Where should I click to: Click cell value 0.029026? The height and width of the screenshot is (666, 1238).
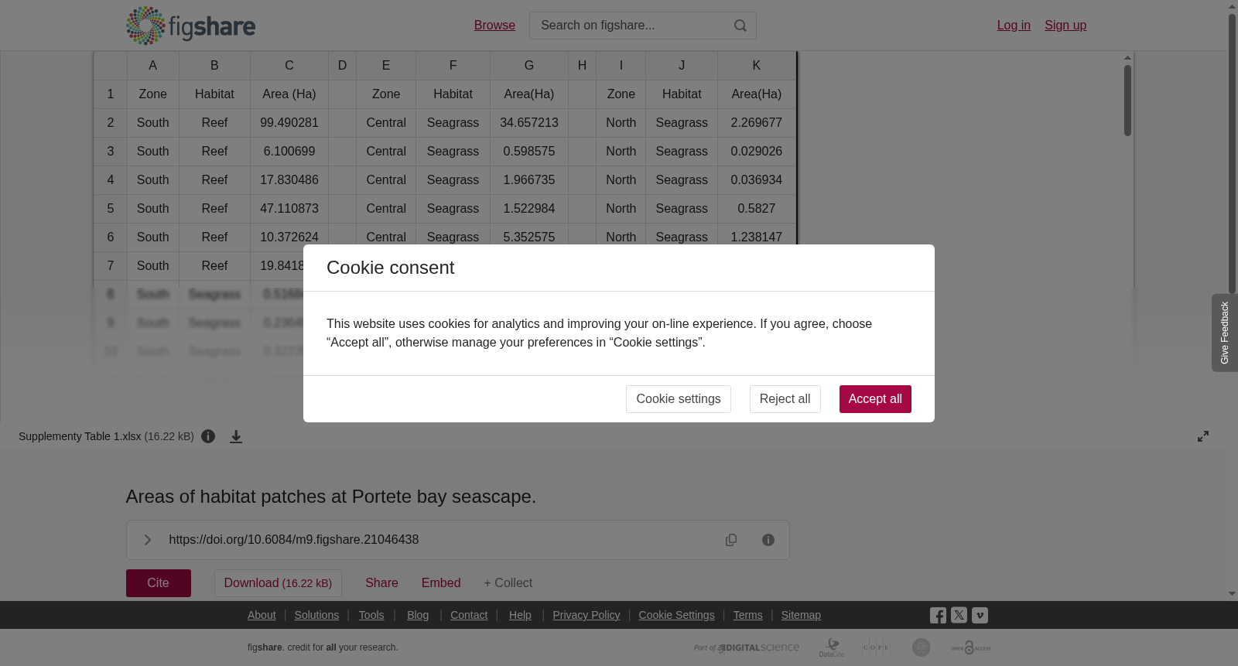(757, 152)
